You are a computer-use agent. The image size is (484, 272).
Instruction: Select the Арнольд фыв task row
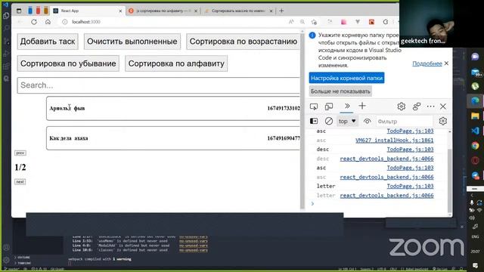[173, 108]
